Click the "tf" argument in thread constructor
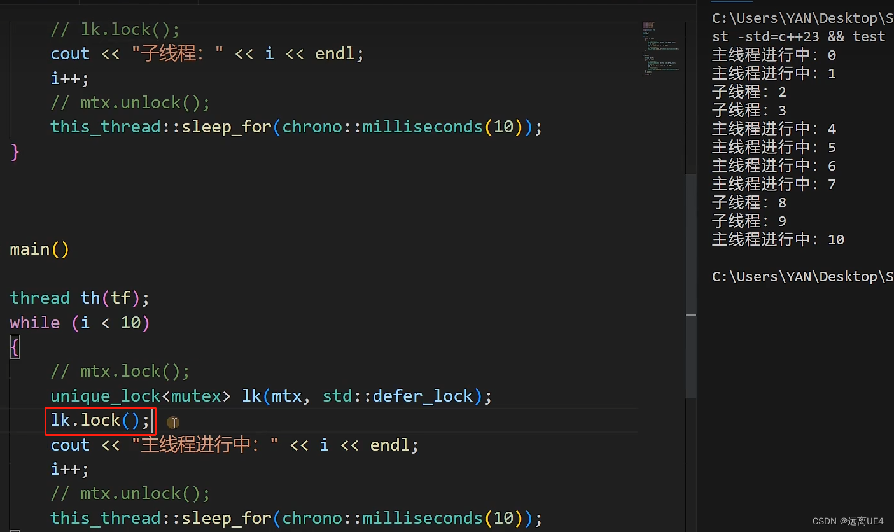This screenshot has height=532, width=894. click(x=120, y=298)
